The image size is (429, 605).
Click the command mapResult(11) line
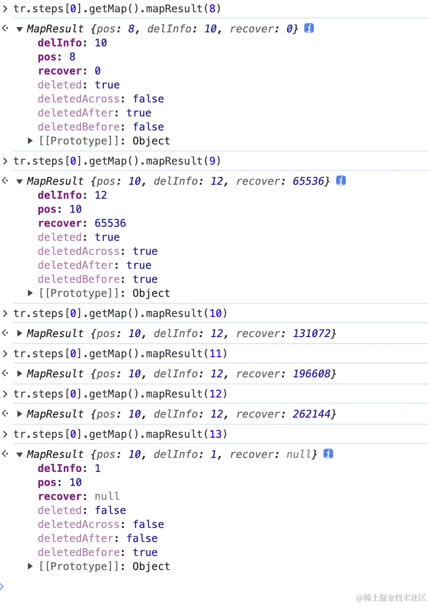120,353
